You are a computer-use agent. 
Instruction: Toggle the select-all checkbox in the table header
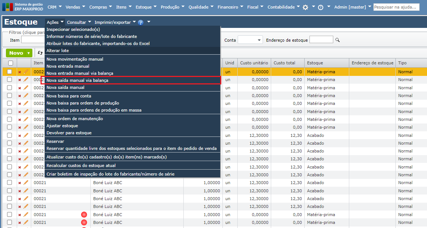click(x=10, y=63)
